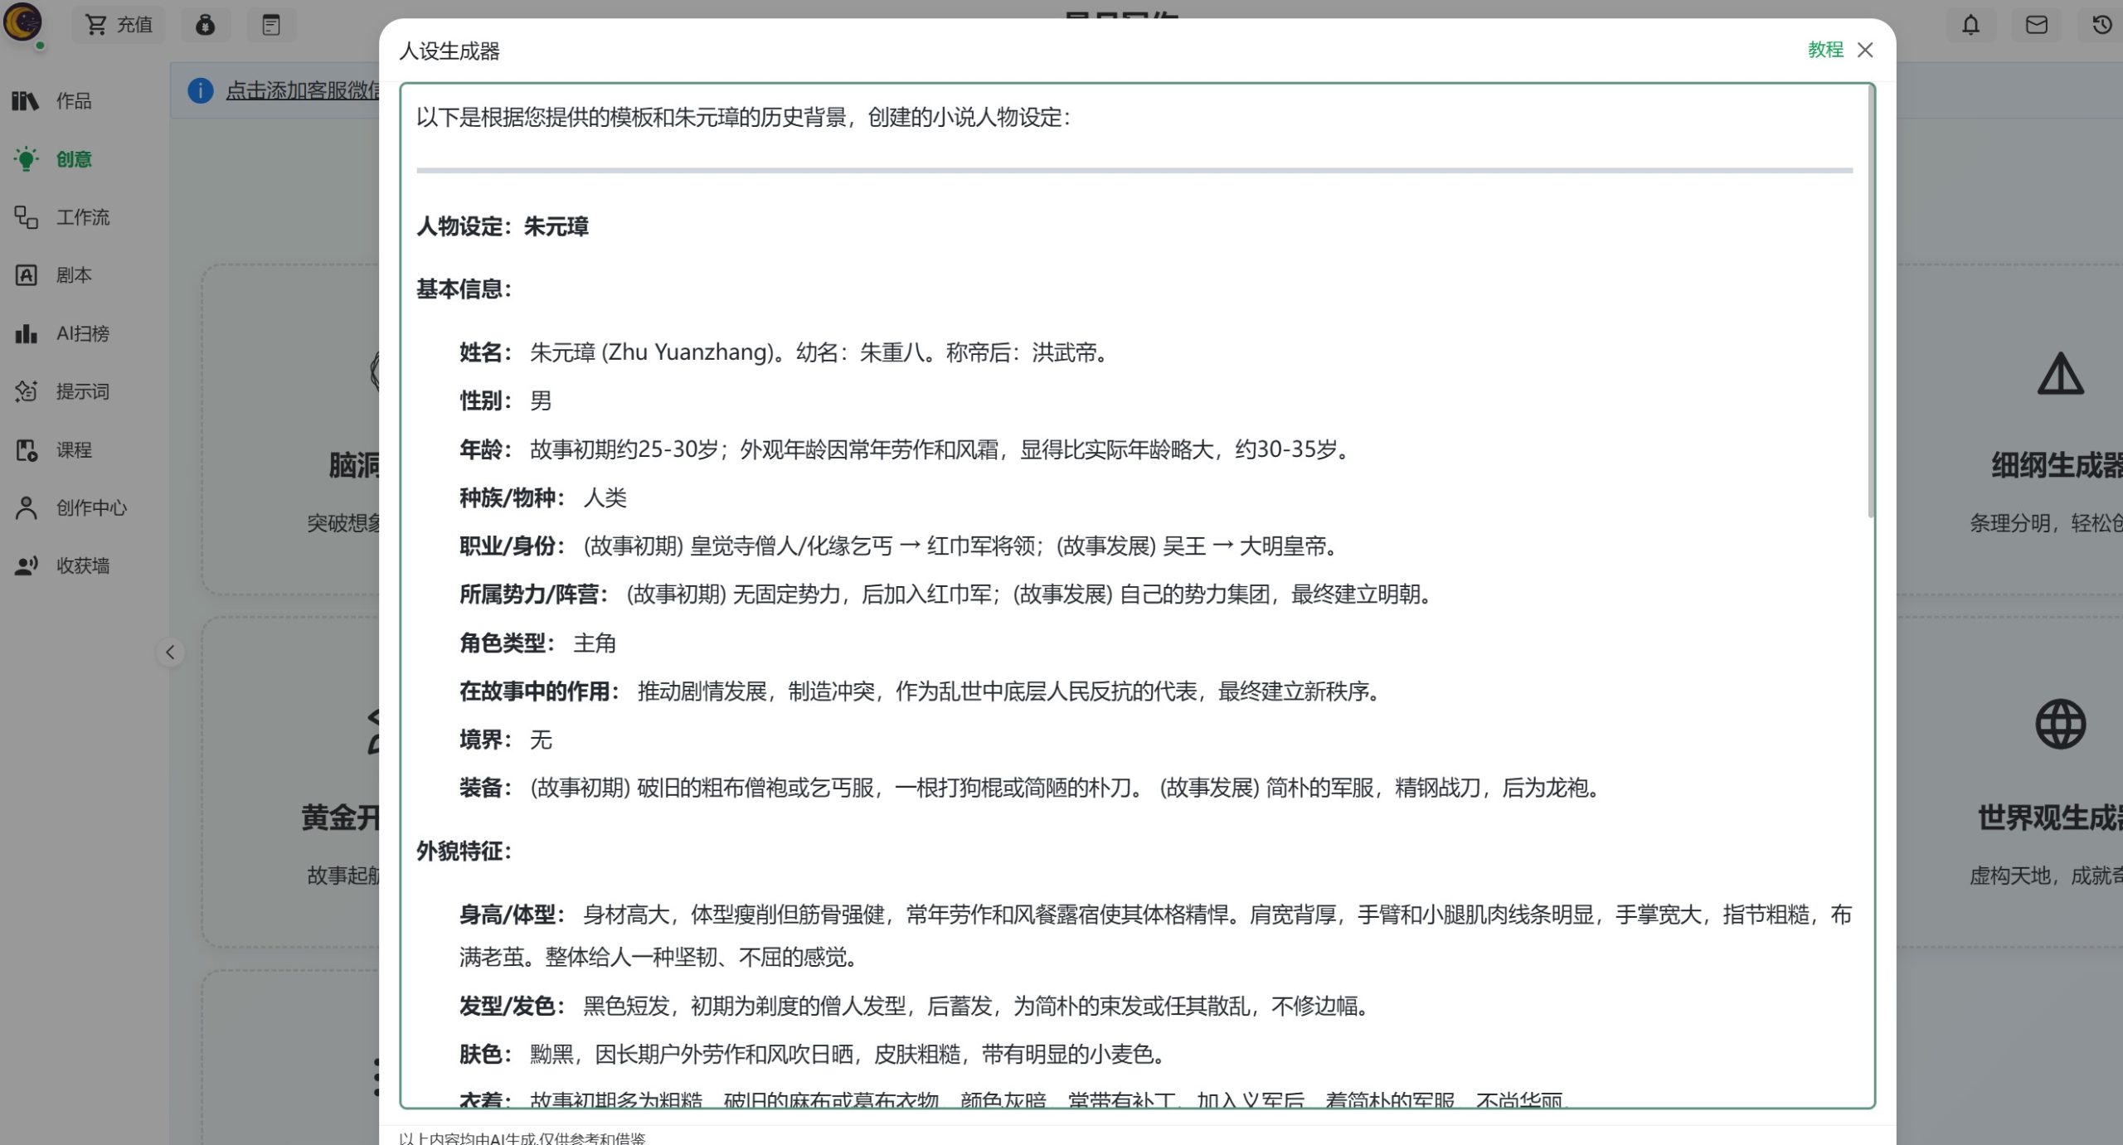Open the 剧本 script section

click(74, 275)
